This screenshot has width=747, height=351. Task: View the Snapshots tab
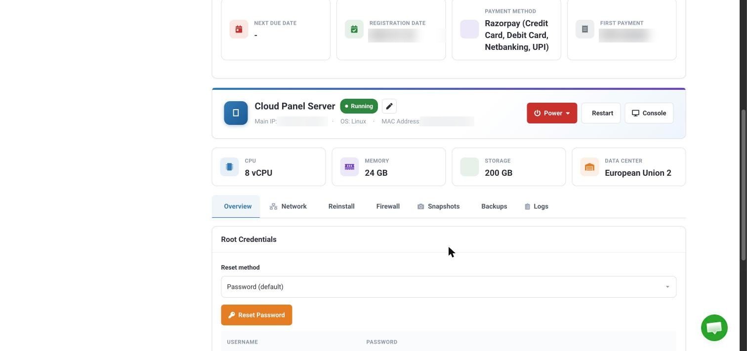439,206
